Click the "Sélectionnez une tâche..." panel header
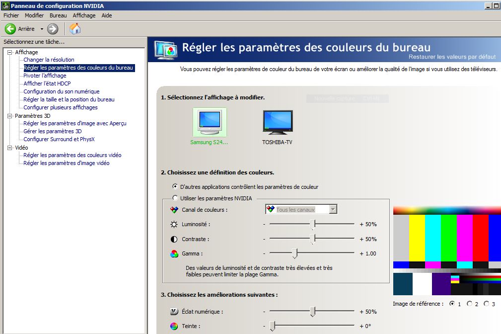This screenshot has height=334, width=501. click(34, 42)
